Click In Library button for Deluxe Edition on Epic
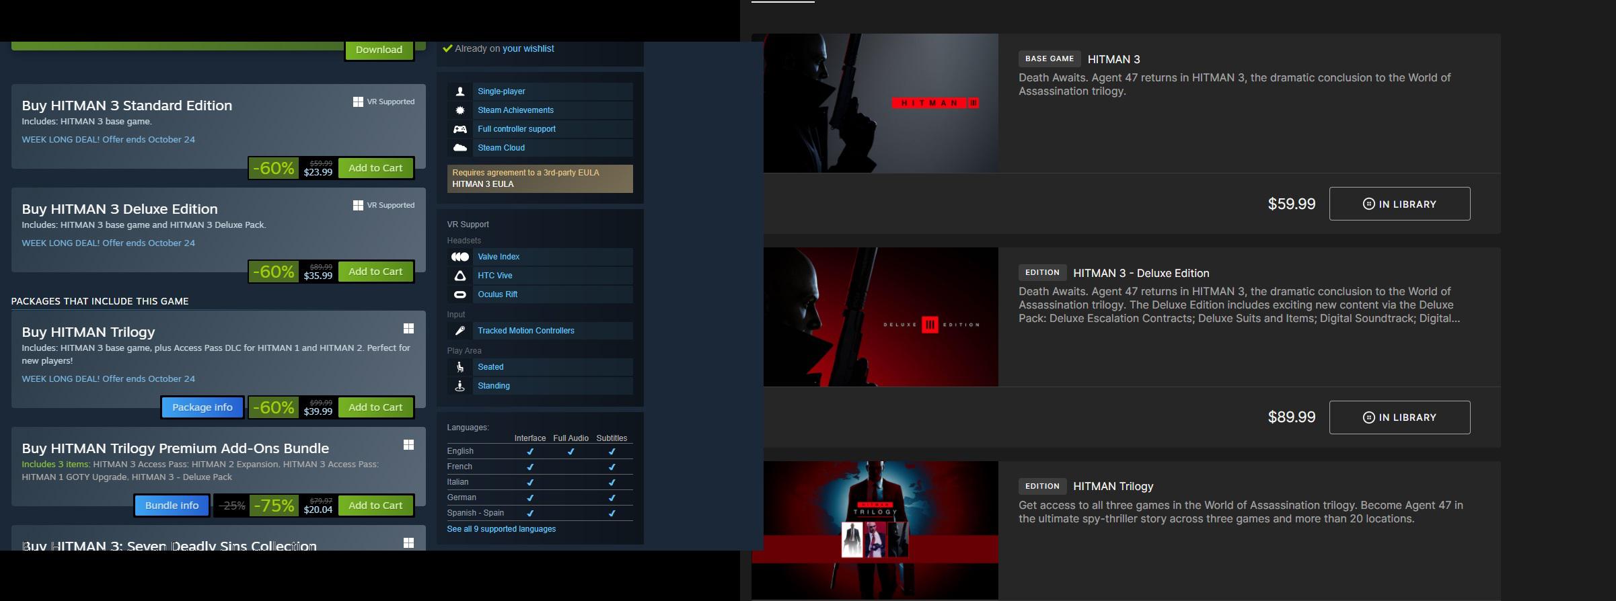The width and height of the screenshot is (1616, 601). tap(1399, 417)
